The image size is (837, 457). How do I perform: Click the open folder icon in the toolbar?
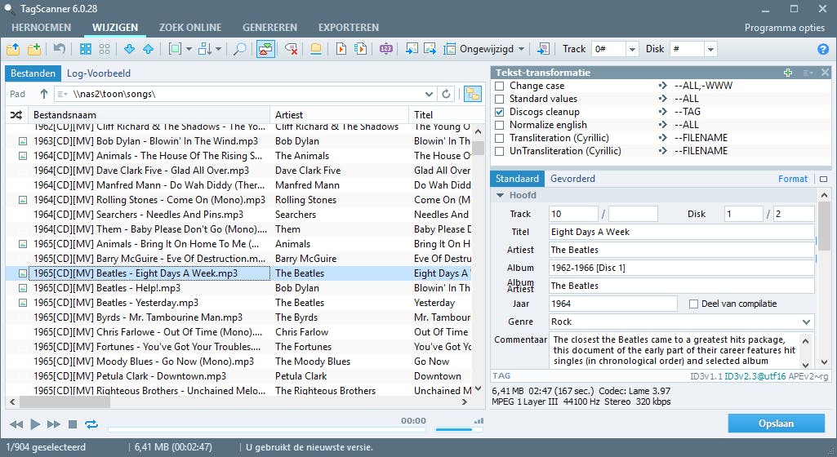[x=13, y=49]
